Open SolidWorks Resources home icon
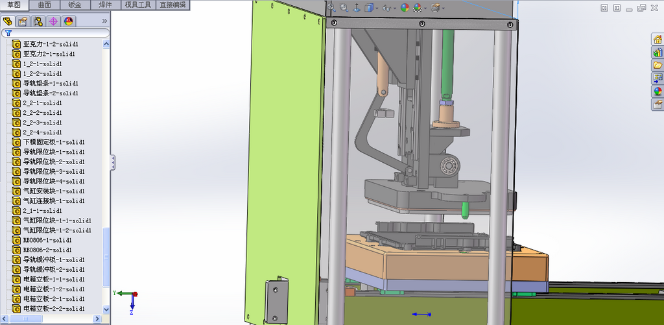The width and height of the screenshot is (664, 325). pyautogui.click(x=658, y=40)
